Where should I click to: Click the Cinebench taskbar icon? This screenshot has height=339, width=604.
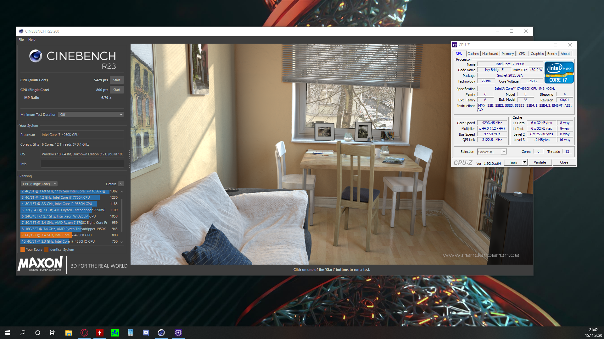(161, 333)
